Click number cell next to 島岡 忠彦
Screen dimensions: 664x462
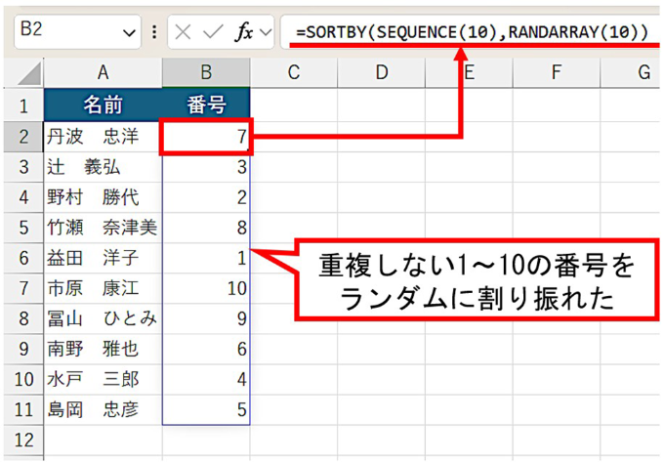206,410
